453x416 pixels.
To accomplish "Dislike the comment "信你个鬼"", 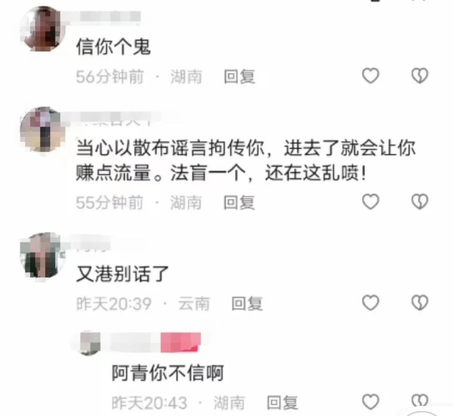I will (419, 76).
